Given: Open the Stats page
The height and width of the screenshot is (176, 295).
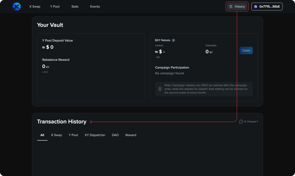Looking at the screenshot, I should click(x=75, y=7).
